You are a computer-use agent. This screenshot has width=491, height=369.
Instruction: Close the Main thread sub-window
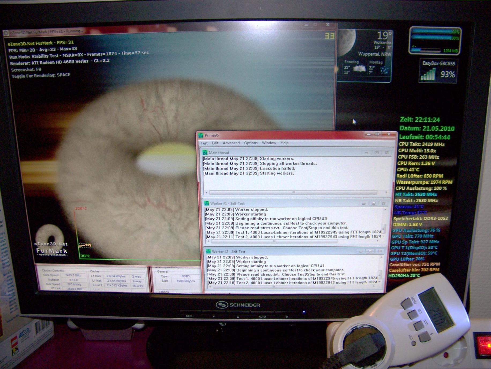coord(387,153)
